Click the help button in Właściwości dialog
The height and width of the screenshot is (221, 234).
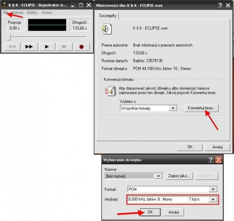[x=220, y=5]
